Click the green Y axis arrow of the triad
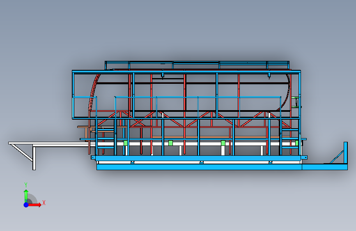The image size is (356, 231). tap(26, 196)
